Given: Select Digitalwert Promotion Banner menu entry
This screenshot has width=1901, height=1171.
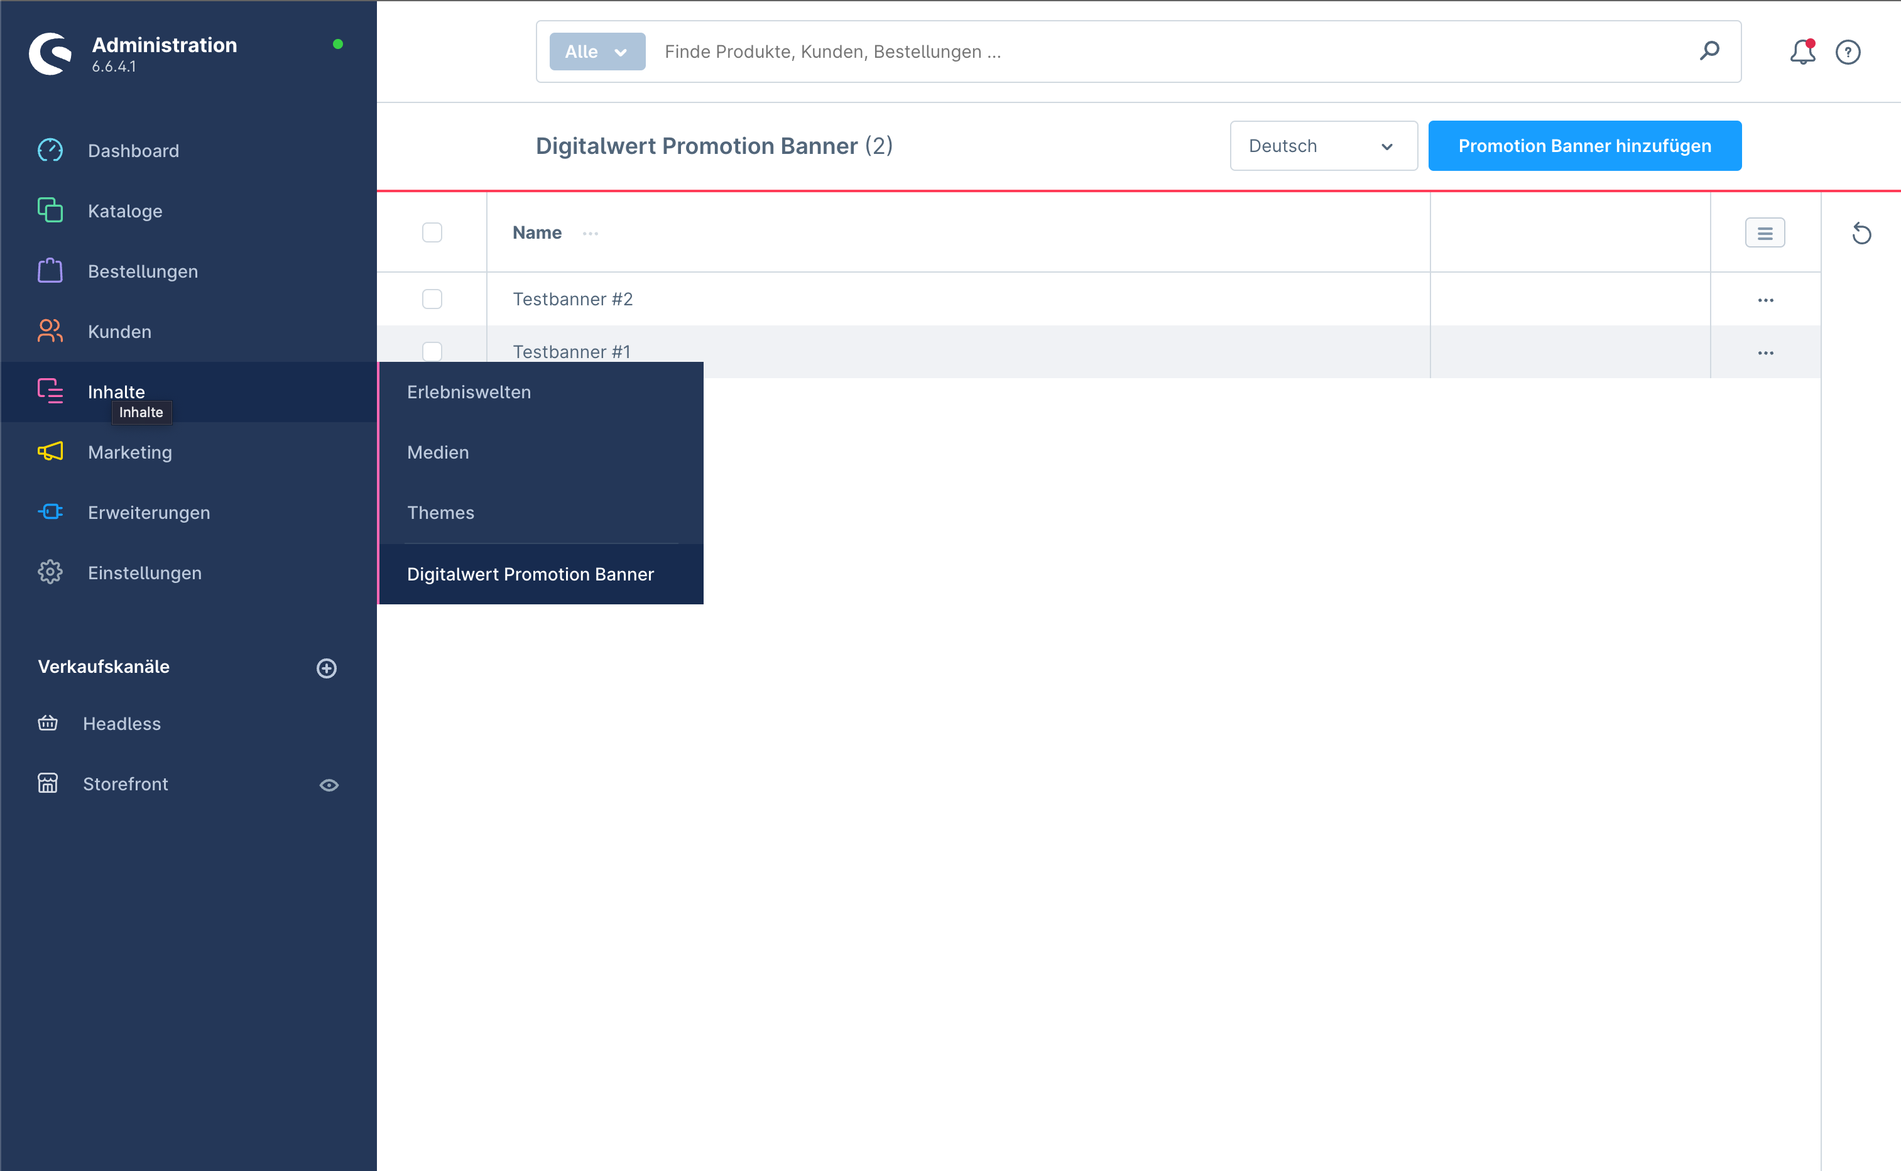Looking at the screenshot, I should tap(542, 574).
